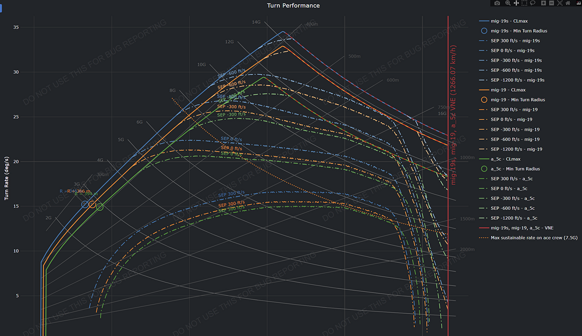Click the Zoom In plus icon
The image size is (582, 336).
[x=543, y=3]
